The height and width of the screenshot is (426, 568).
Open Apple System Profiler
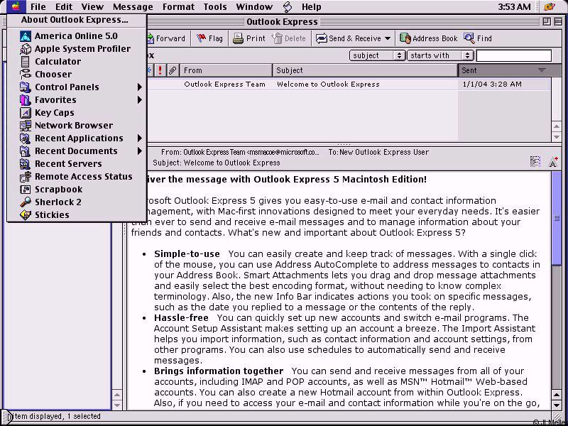pos(75,48)
